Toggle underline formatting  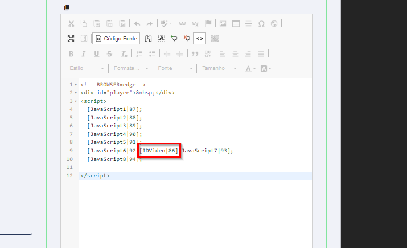(x=97, y=53)
